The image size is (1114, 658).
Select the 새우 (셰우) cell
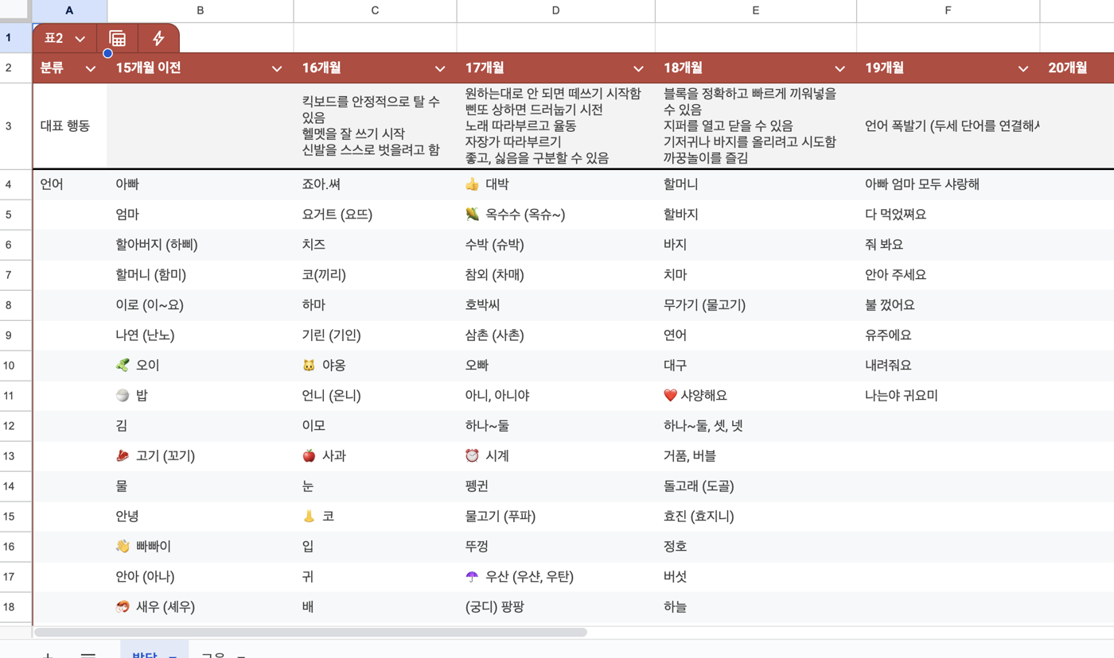click(201, 607)
